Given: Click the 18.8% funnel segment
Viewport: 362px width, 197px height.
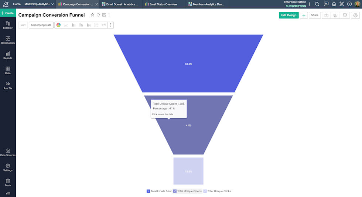Looking at the screenshot, I should [188, 171].
